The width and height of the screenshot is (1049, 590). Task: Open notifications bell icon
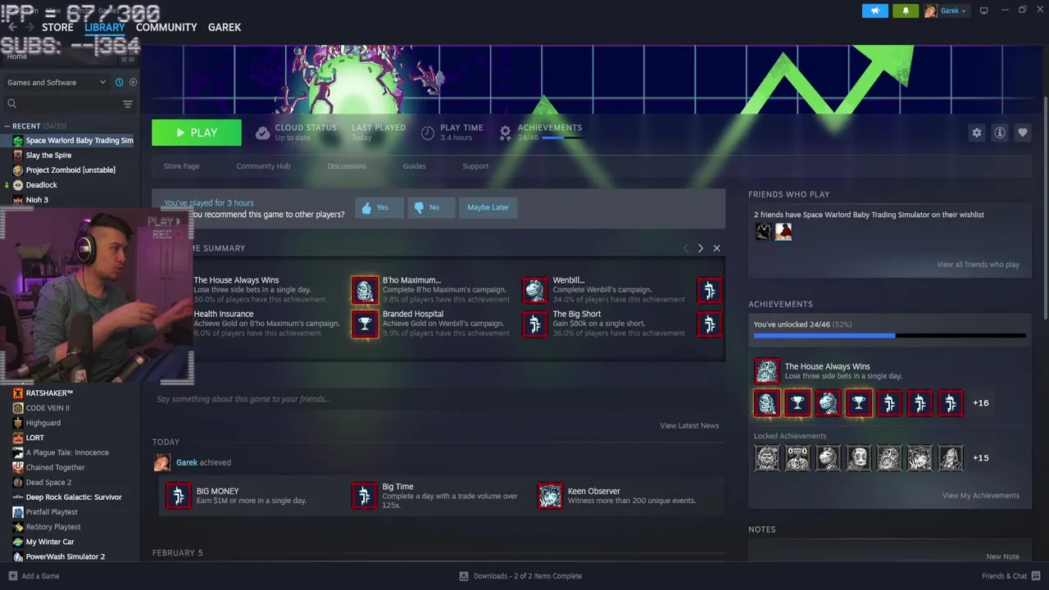click(x=906, y=11)
